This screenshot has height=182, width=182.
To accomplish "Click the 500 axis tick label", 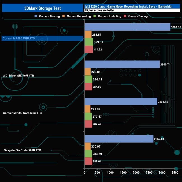I will click(x=97, y=172).
